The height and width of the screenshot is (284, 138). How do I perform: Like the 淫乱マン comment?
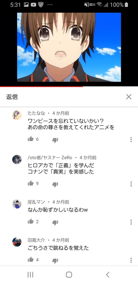(31, 221)
